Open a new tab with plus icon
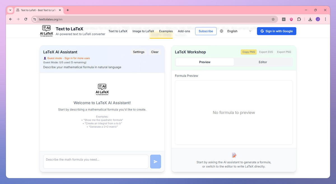 [x=68, y=10]
